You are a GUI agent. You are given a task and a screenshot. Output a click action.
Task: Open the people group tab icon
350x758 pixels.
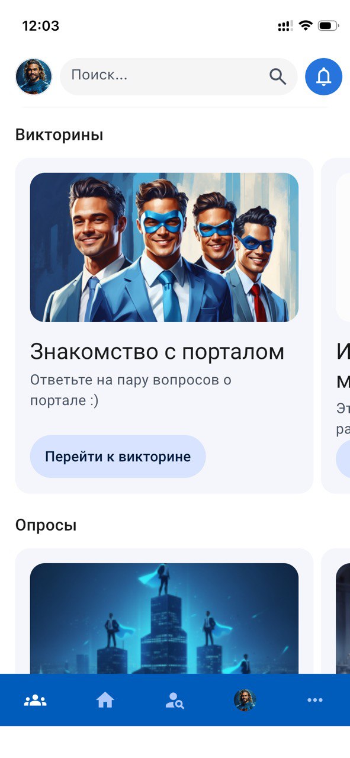tap(35, 701)
